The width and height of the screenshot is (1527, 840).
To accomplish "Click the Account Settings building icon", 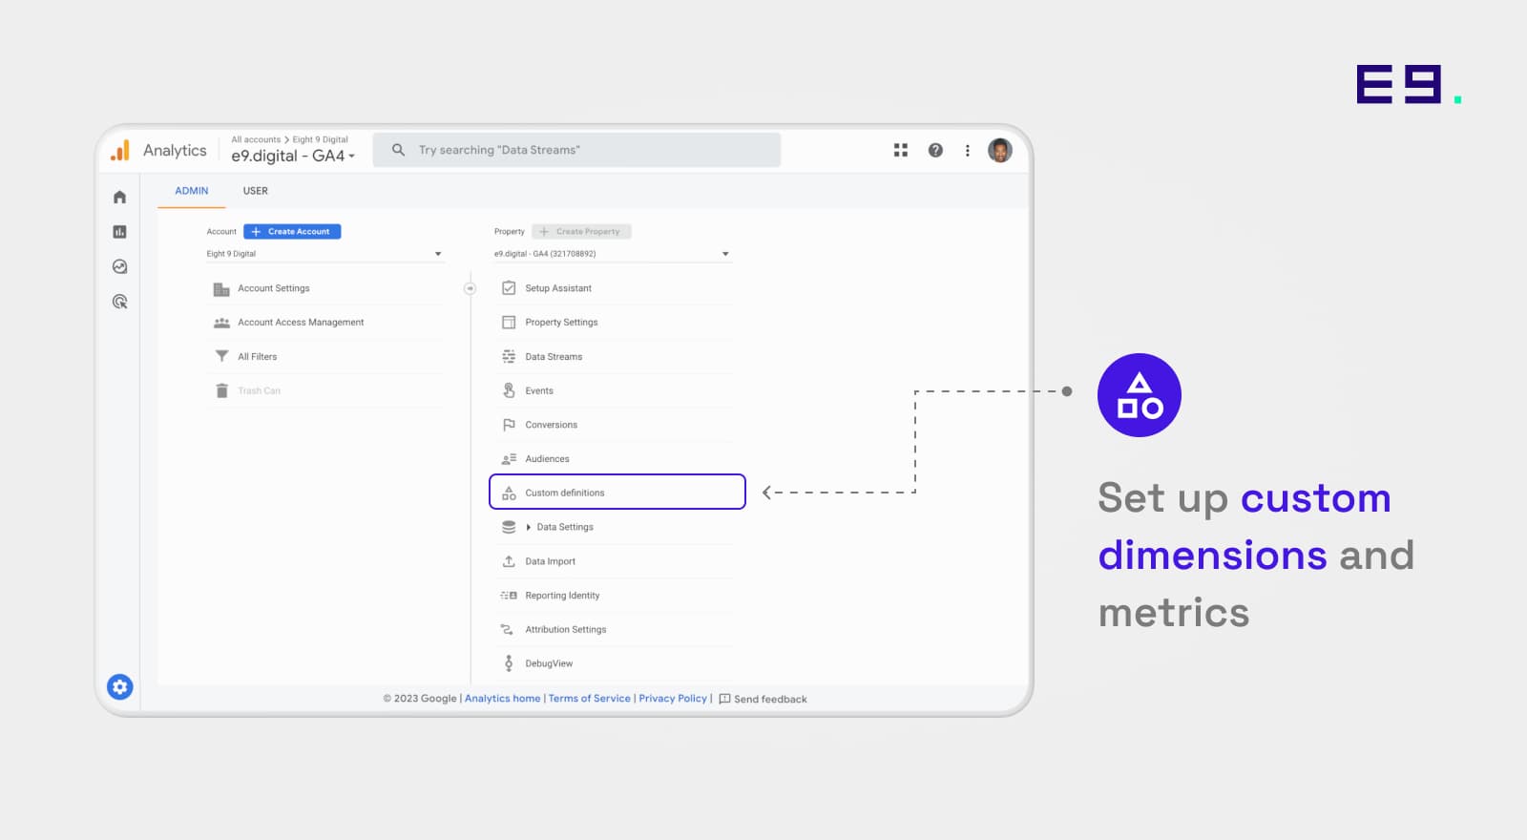I will click(221, 288).
